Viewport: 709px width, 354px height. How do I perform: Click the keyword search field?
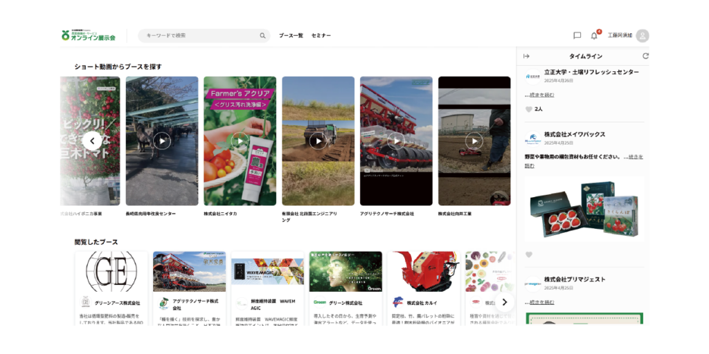point(201,36)
